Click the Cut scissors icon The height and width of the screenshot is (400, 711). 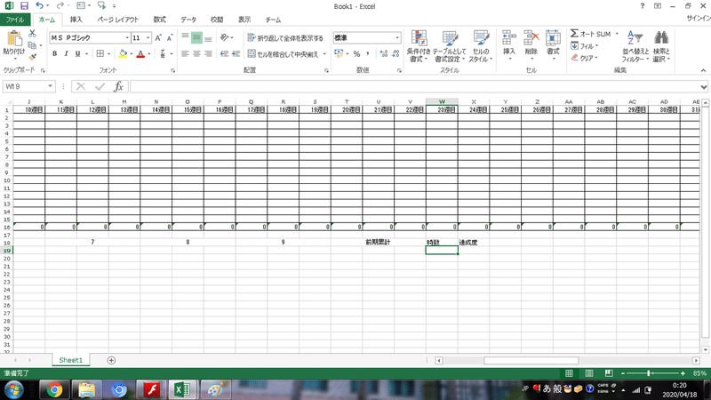(32, 34)
